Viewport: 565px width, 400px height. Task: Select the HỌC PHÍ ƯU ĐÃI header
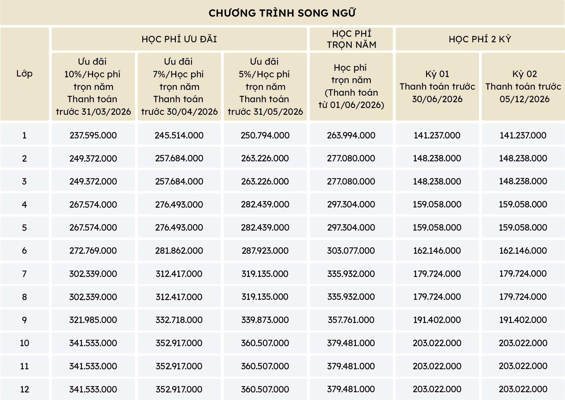click(179, 39)
